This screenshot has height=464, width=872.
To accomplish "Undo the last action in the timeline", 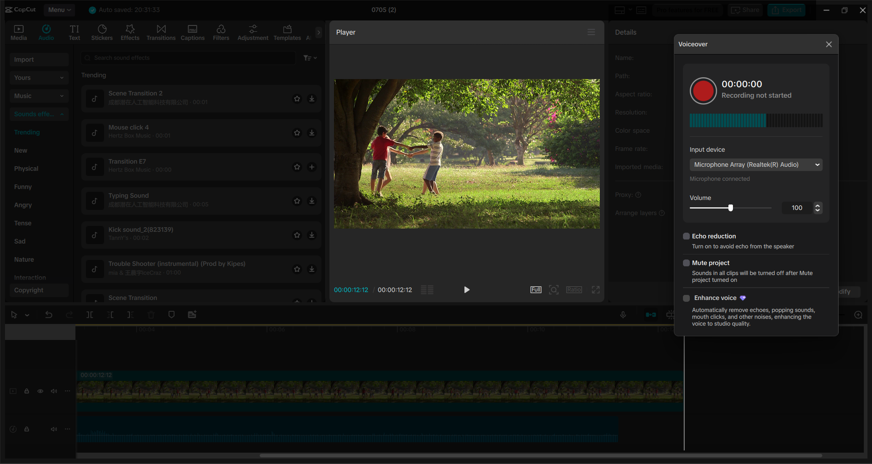I will 49,314.
